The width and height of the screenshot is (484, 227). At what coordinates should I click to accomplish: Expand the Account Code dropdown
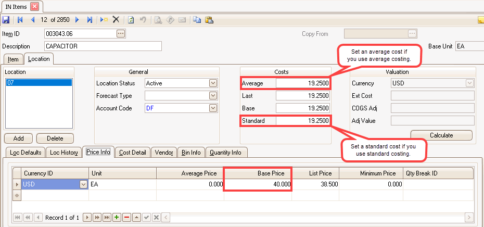click(213, 108)
